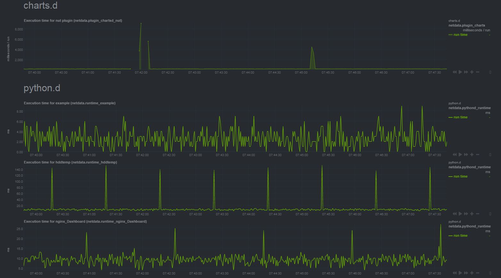Screen dimensions: 501x278
Task: Click the resize arrows on the hddtemp chart
Action: (x=490, y=214)
